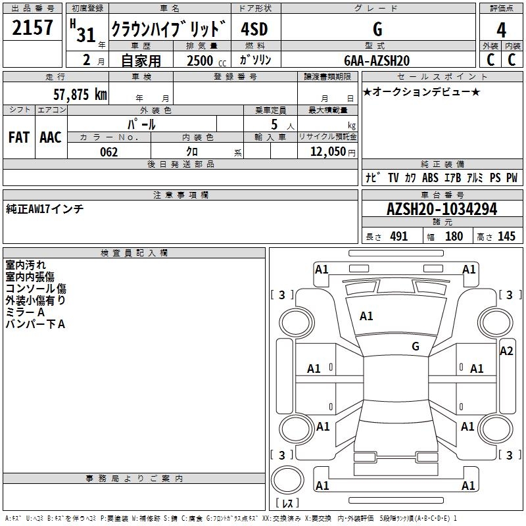
Task: Click the 室内汚れ inspector note line
Action: click(x=26, y=265)
